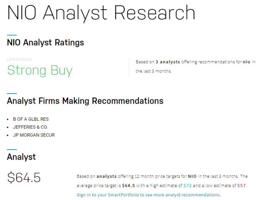Click the bold uppercase NIO in price target paragraph
The image size is (267, 200).
193,176
